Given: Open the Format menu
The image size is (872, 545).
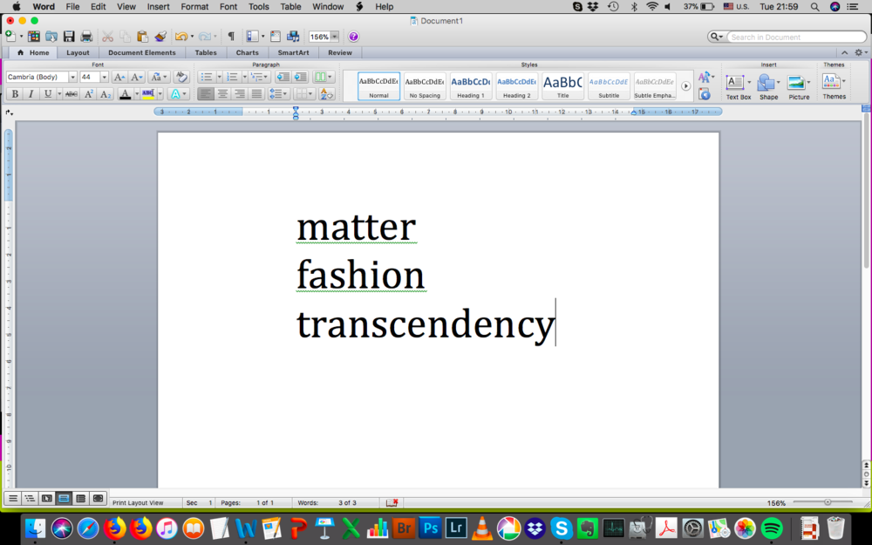Looking at the screenshot, I should click(194, 6).
